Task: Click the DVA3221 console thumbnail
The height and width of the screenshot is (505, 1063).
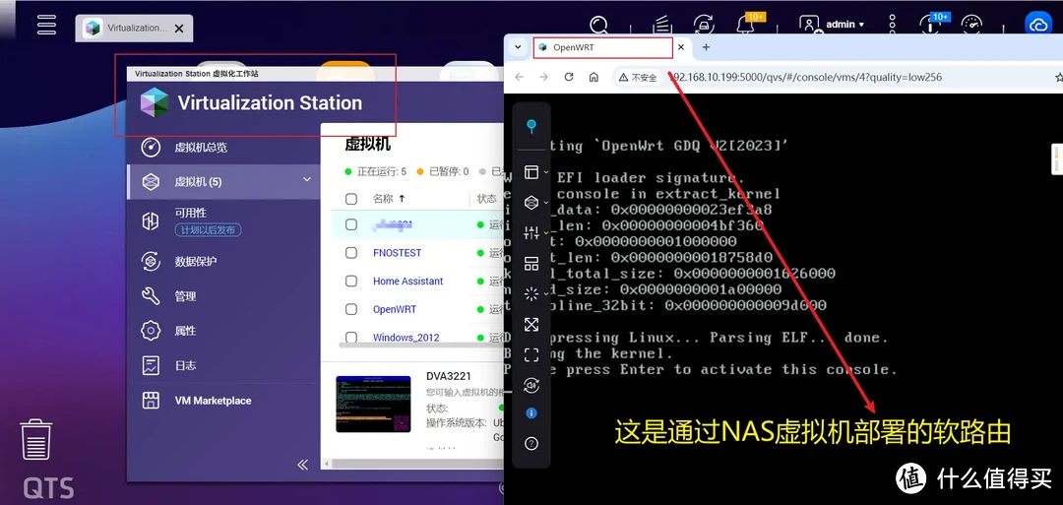Action: click(374, 404)
